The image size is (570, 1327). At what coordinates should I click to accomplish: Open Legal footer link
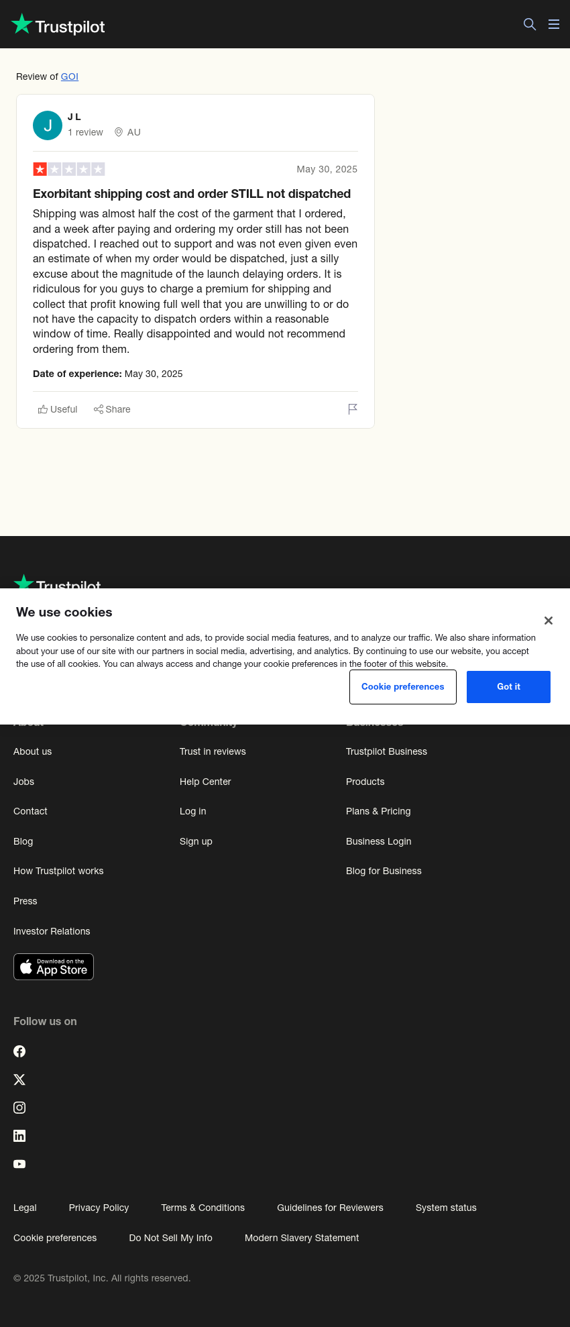[25, 1208]
